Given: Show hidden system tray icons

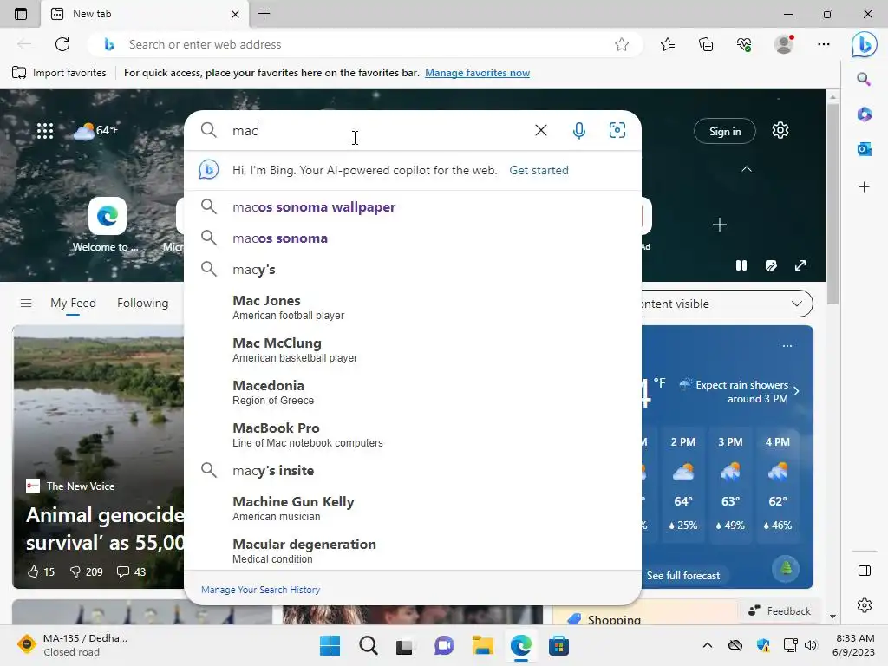Looking at the screenshot, I should 708,645.
